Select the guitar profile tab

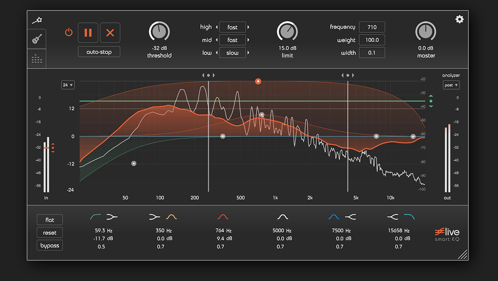click(x=37, y=39)
